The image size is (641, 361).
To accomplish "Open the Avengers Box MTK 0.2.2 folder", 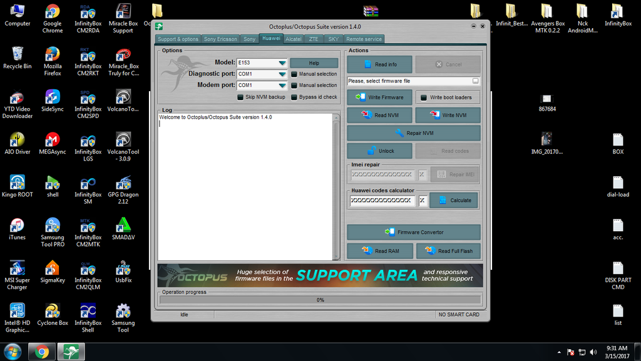I will pyautogui.click(x=548, y=19).
